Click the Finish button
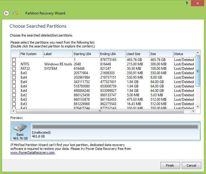 click(x=170, y=165)
